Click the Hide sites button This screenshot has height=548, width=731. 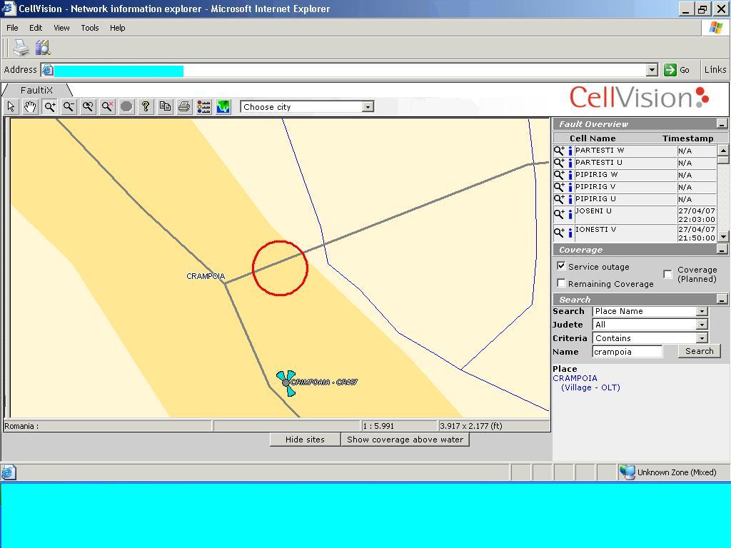(x=305, y=440)
